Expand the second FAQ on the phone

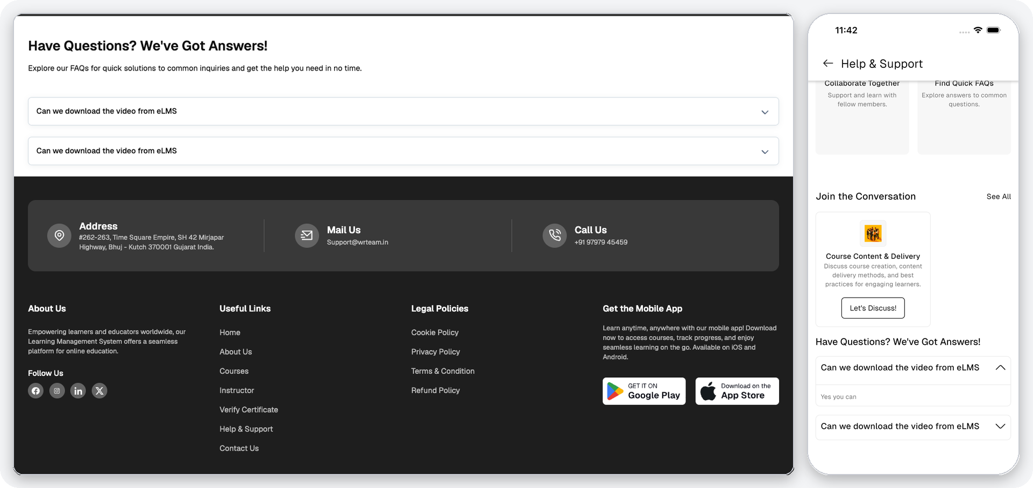pyautogui.click(x=1000, y=426)
